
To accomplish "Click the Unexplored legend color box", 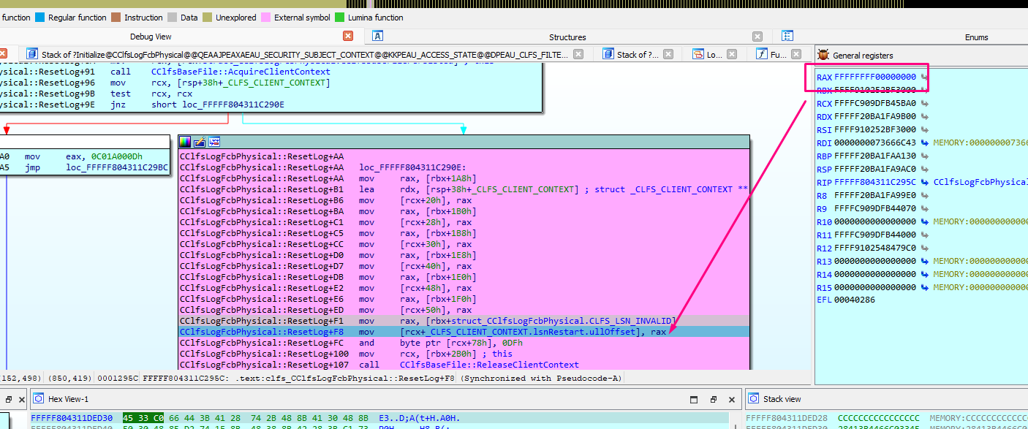I will [x=208, y=18].
